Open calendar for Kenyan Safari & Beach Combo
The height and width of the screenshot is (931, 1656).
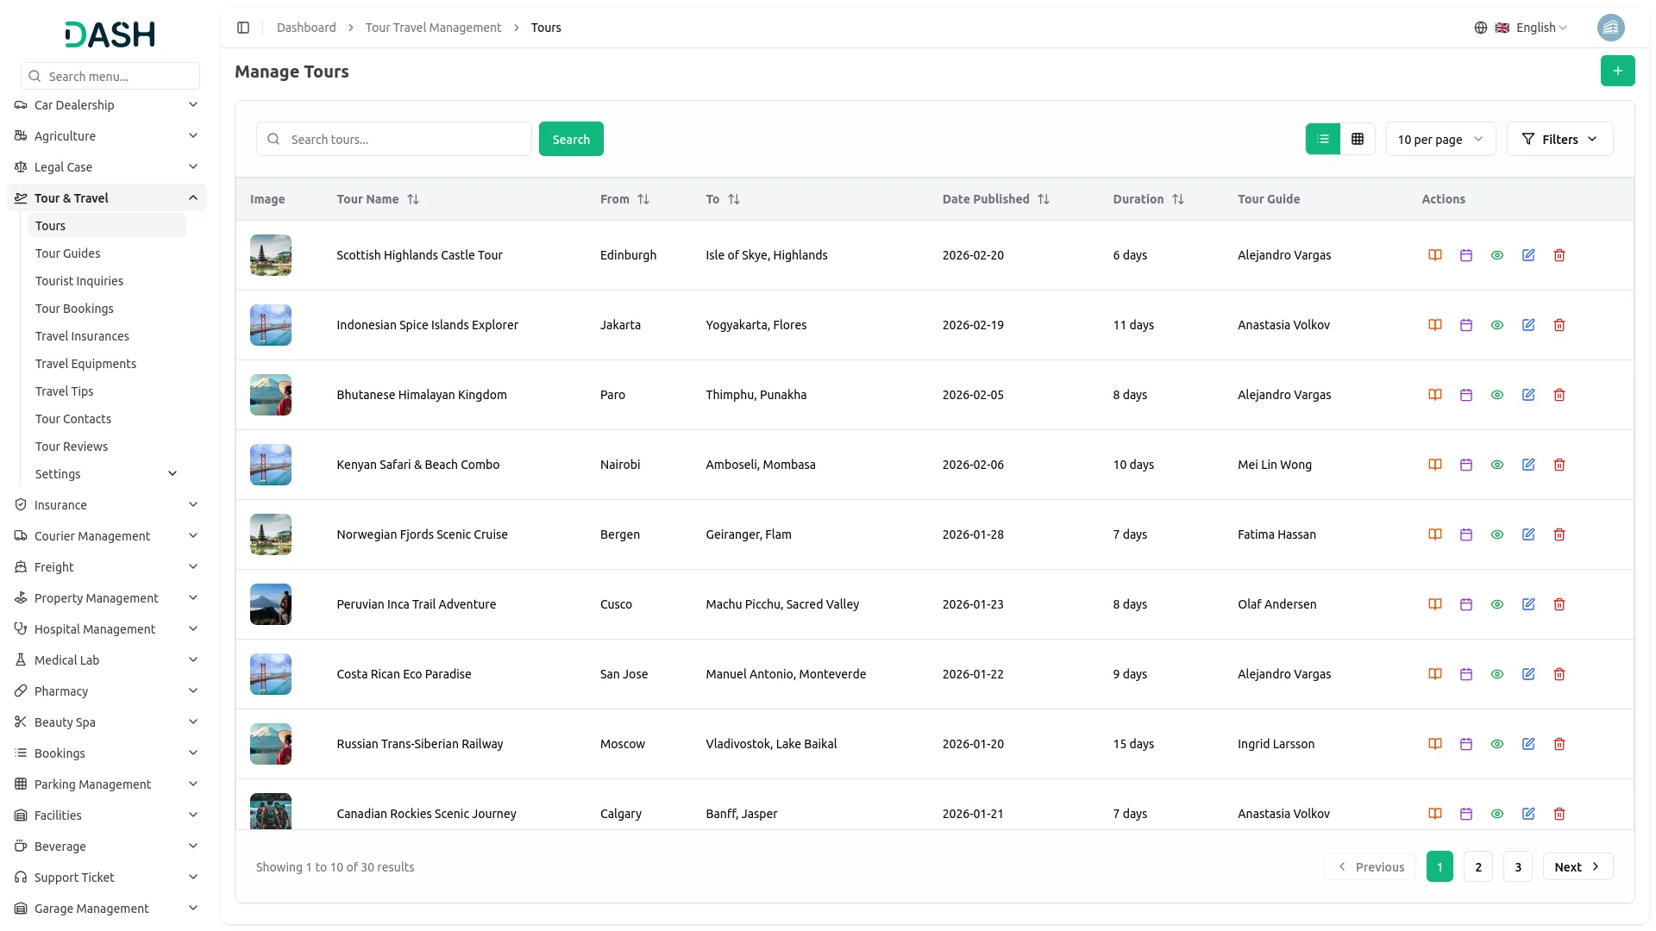[1465, 465]
